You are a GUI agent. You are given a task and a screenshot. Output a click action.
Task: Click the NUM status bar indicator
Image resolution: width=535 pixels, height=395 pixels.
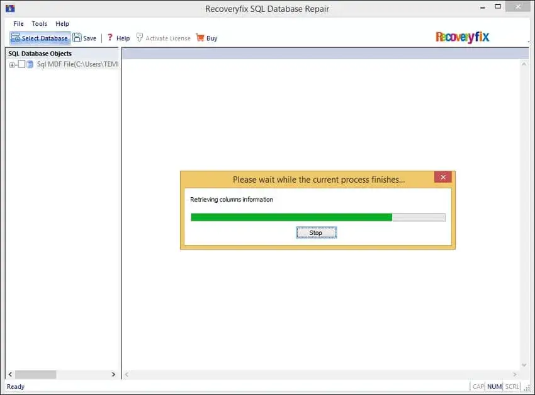pos(494,386)
